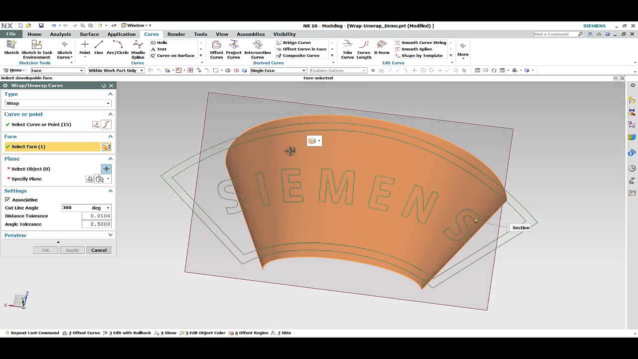Expand the Sketch Curve dropdown
638x359 pixels.
coord(65,50)
